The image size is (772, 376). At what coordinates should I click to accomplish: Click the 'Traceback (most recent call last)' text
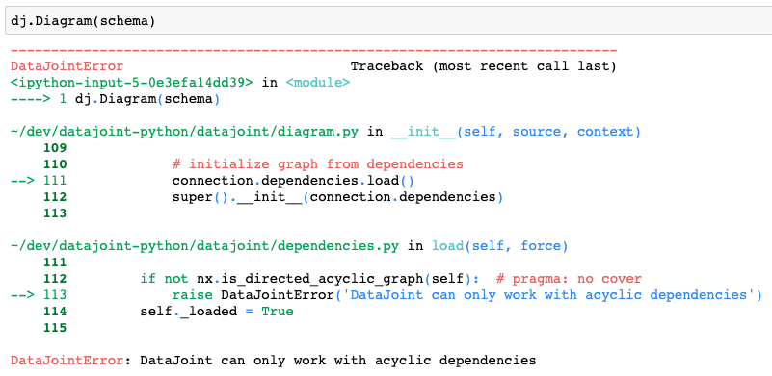point(483,66)
